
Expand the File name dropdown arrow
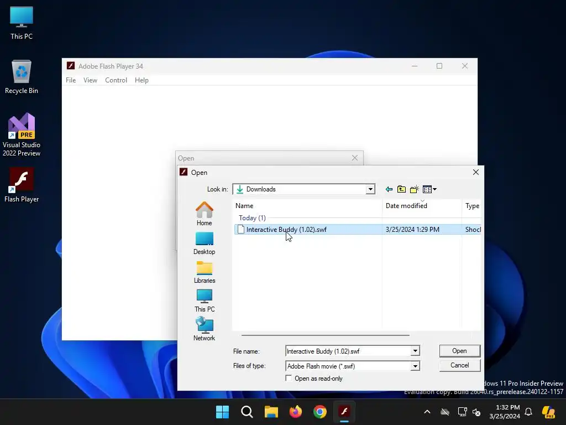pyautogui.click(x=415, y=351)
